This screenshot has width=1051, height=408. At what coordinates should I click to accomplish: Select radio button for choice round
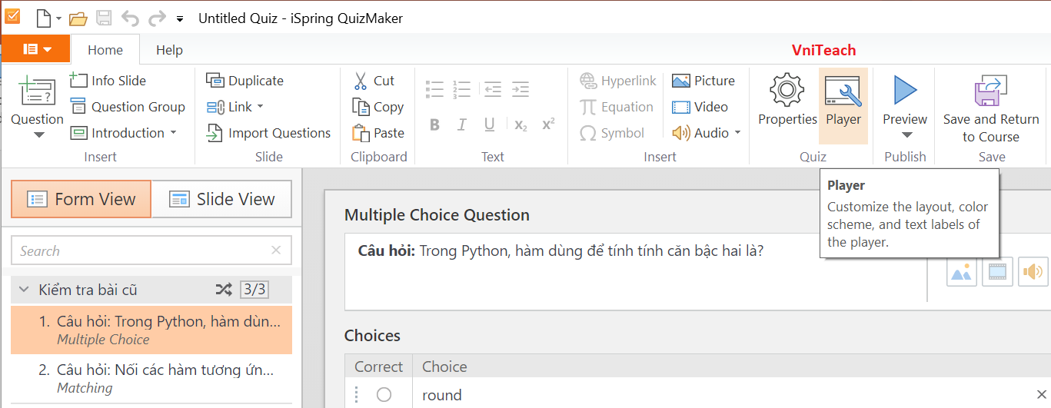point(384,395)
